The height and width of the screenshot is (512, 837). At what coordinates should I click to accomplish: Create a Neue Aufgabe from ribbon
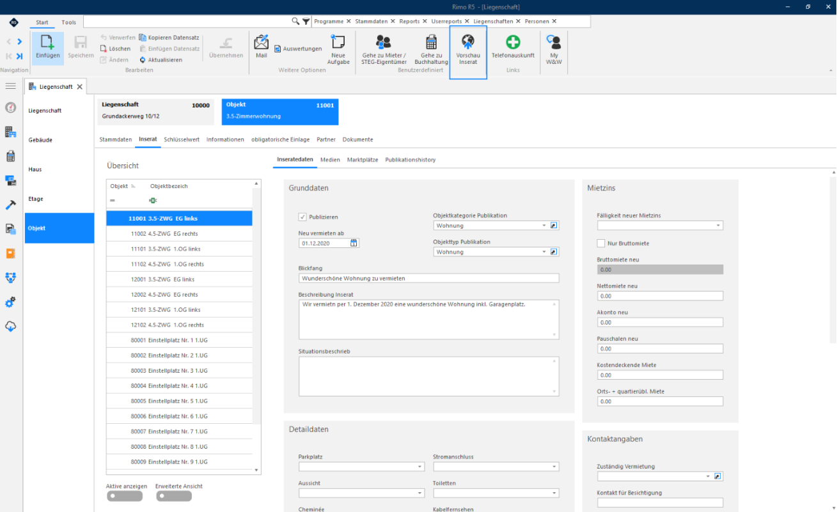tap(338, 49)
